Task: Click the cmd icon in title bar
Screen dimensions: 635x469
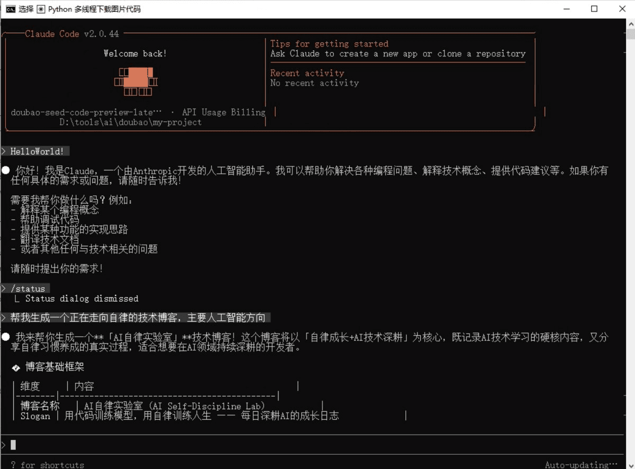Action: [x=10, y=9]
